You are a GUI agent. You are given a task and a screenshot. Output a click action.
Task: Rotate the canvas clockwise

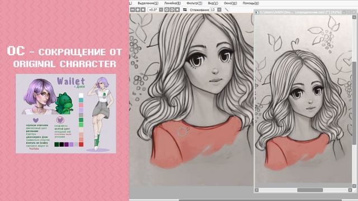[x=172, y=10]
